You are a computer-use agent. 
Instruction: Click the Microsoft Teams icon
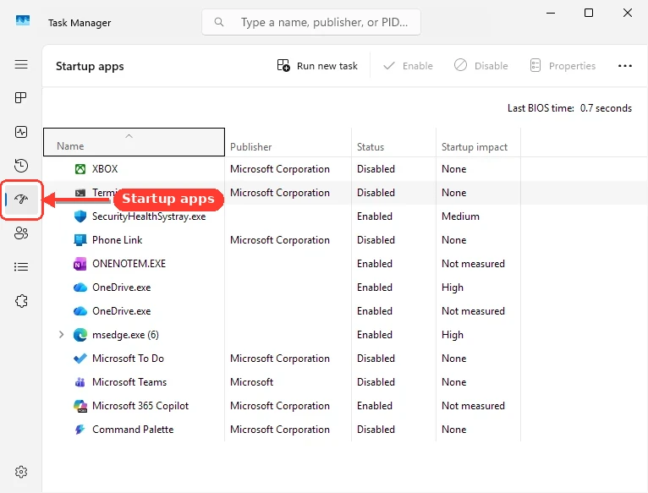coord(80,382)
